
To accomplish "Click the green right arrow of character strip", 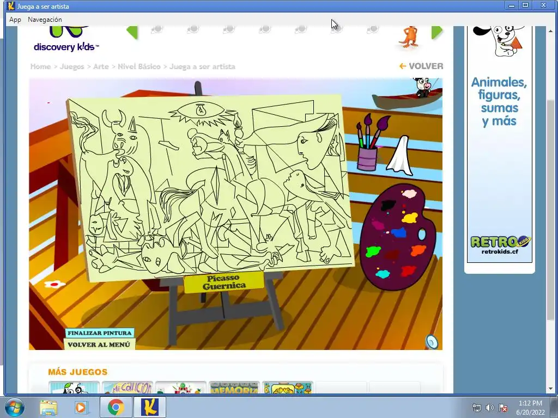I will point(436,32).
